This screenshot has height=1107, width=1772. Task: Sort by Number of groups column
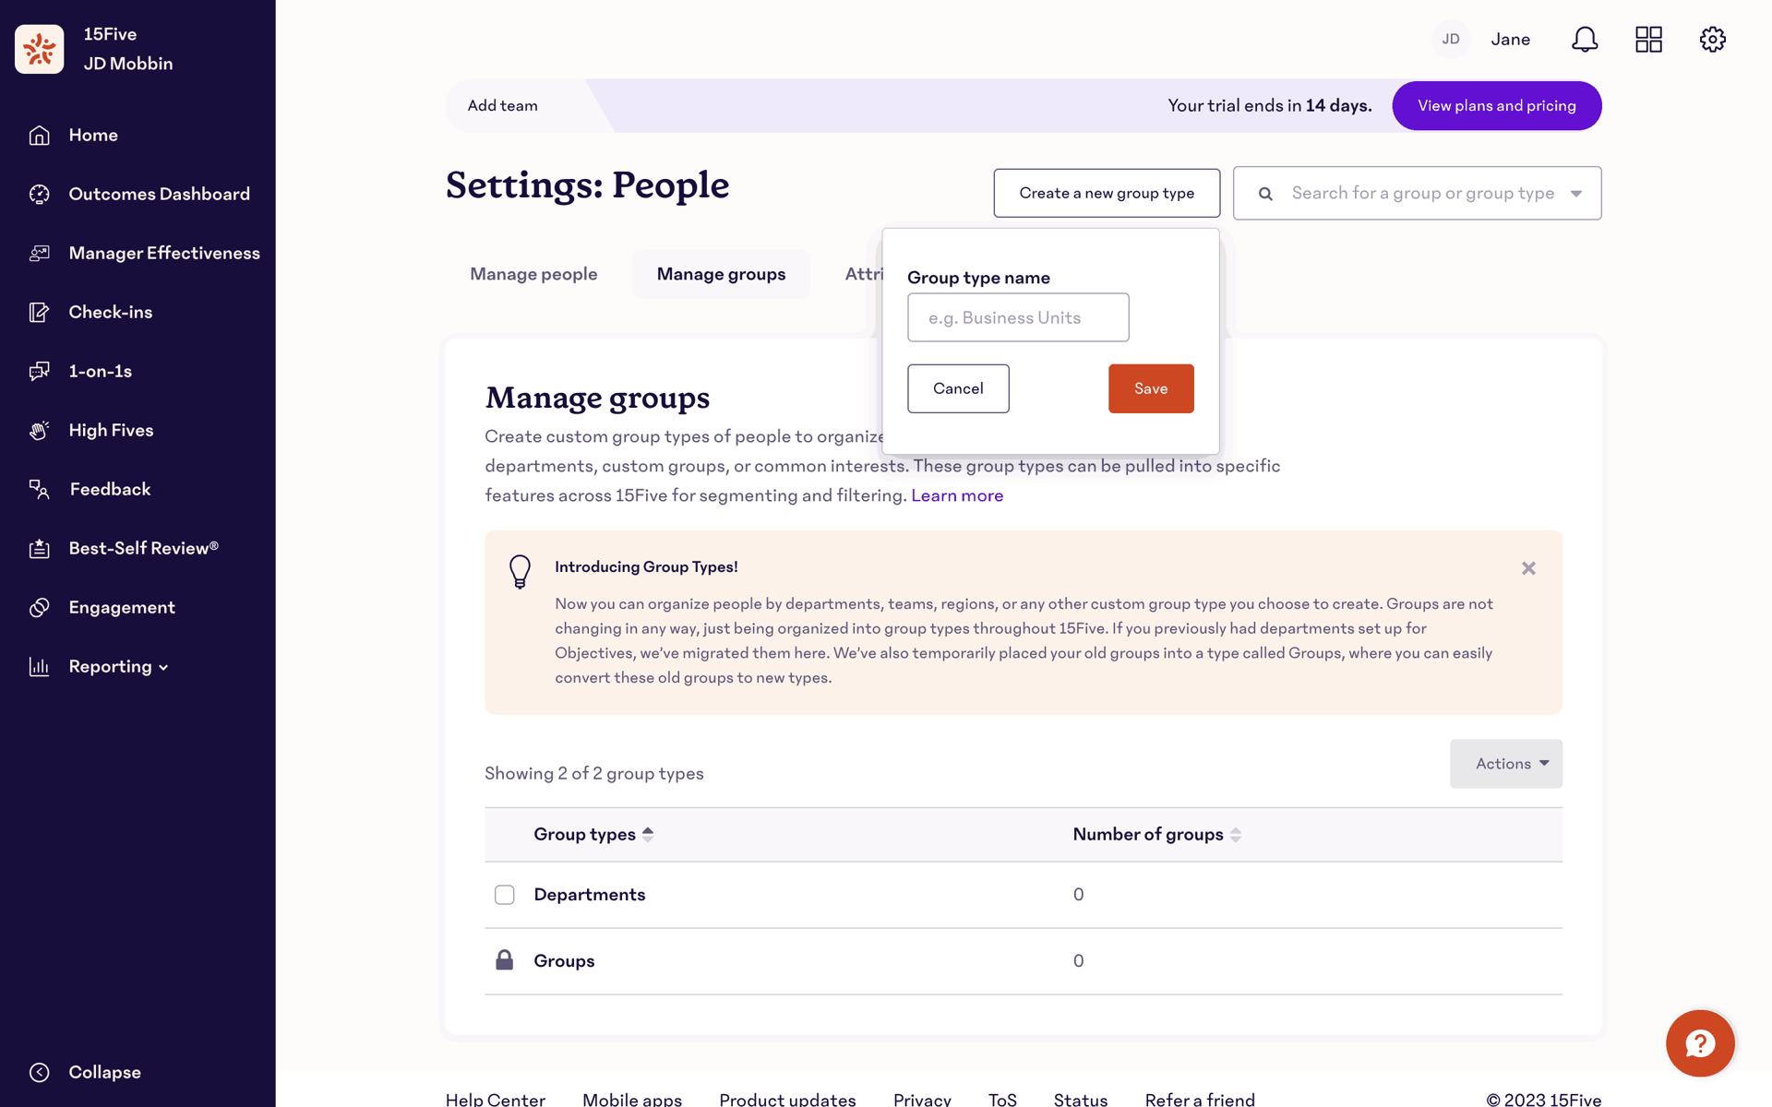[1156, 835]
